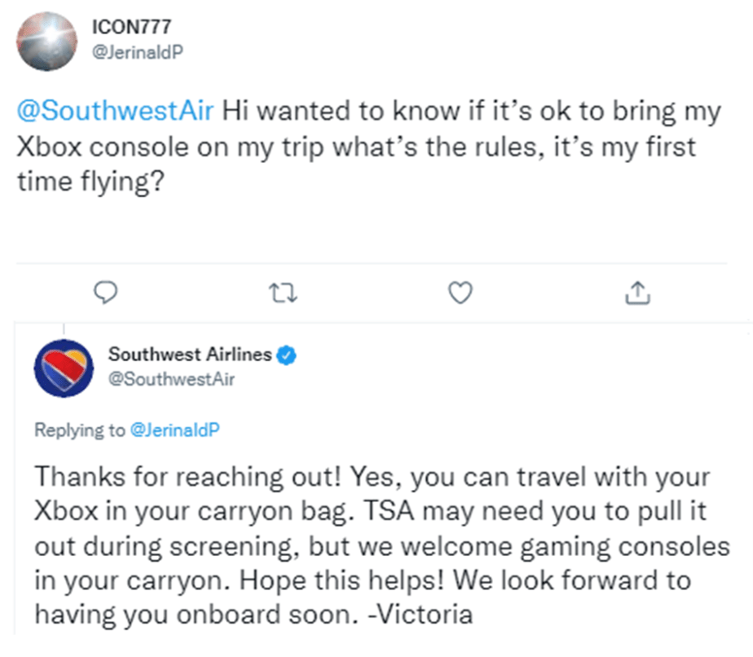Select the Xbox console question tweet text
Viewport: 753px width, 657px height.
click(x=369, y=147)
